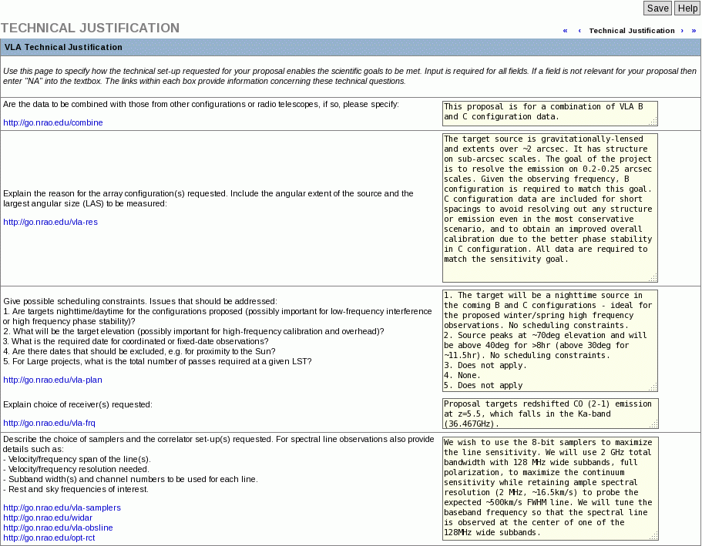Open the vla-samplers documentation link
Viewport: 702px width, 546px height.
62,507
